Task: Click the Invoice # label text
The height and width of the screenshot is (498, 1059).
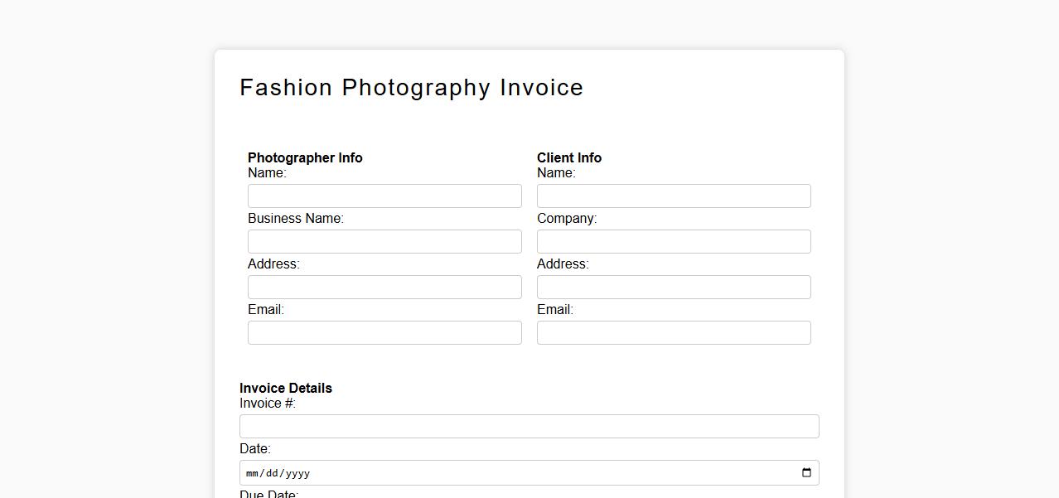Action: coord(268,404)
